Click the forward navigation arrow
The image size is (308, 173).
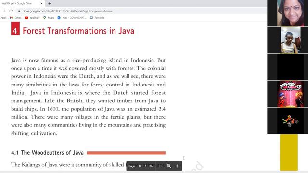click(x=4, y=11)
